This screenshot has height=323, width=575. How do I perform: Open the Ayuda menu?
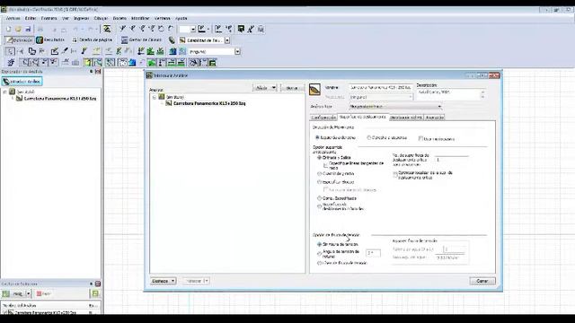[x=181, y=18]
